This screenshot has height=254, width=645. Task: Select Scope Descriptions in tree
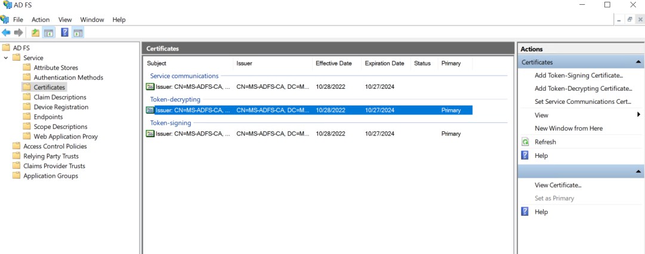pyautogui.click(x=60, y=126)
